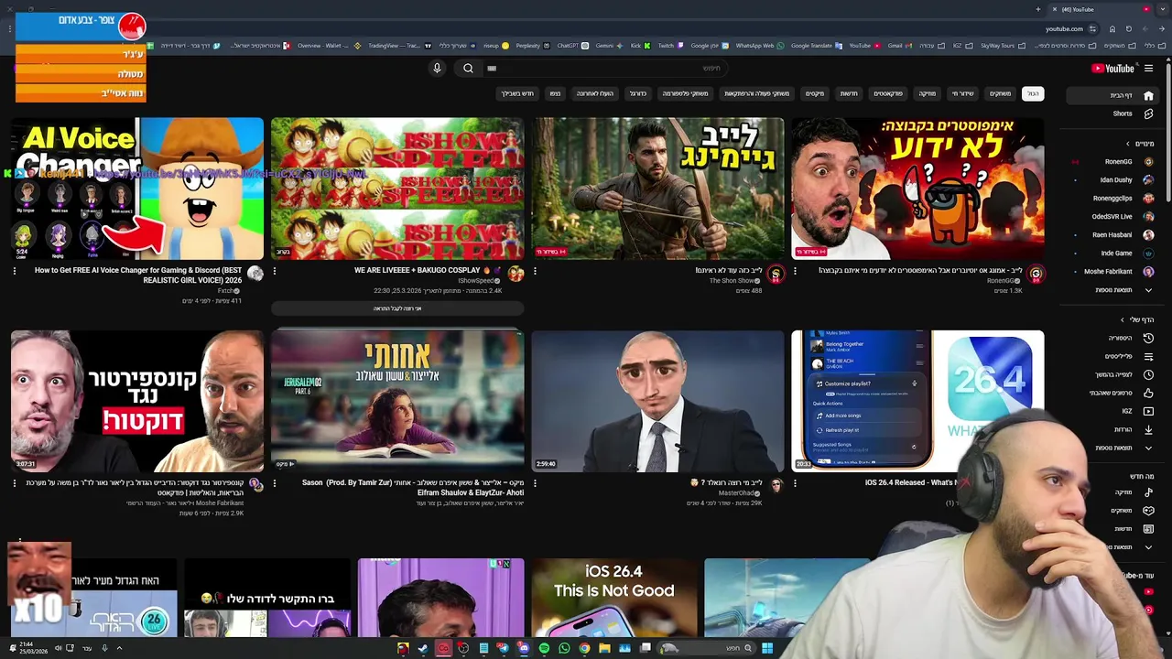1172x659 pixels.
Task: Select the 'כדורגל' filter chip
Action: click(637, 93)
